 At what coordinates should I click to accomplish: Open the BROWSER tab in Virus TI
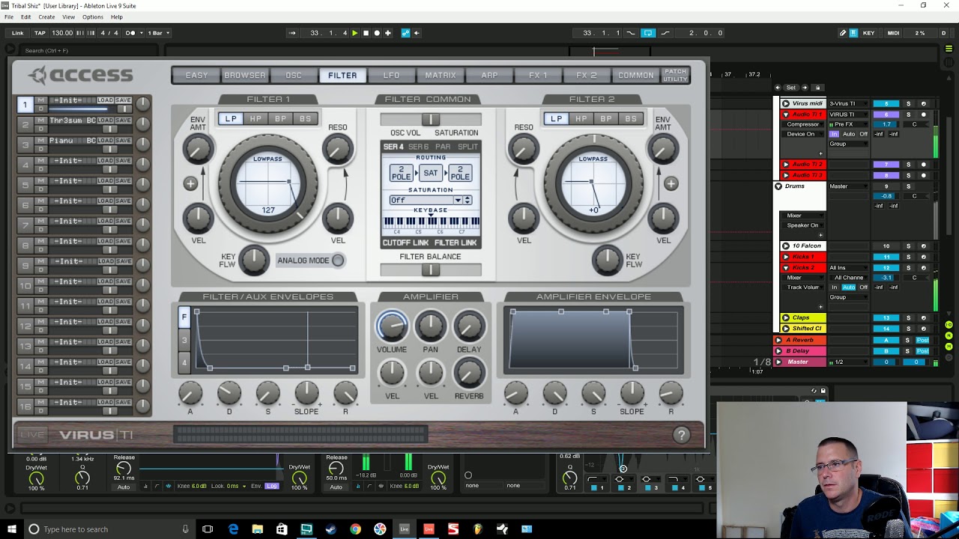point(245,75)
